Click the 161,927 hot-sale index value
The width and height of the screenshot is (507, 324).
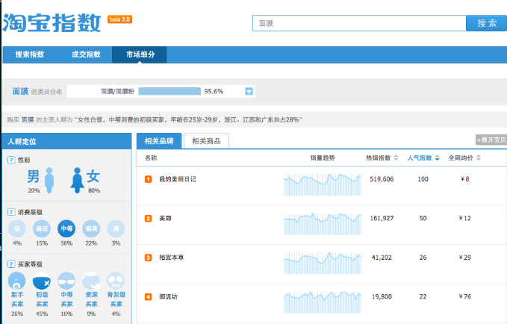(382, 219)
